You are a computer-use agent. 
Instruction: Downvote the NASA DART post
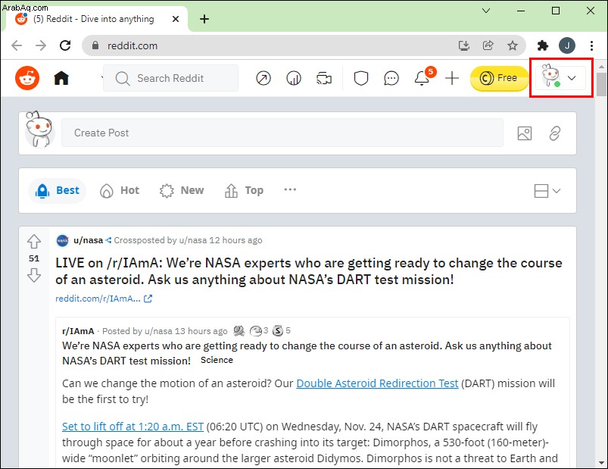[x=34, y=275]
